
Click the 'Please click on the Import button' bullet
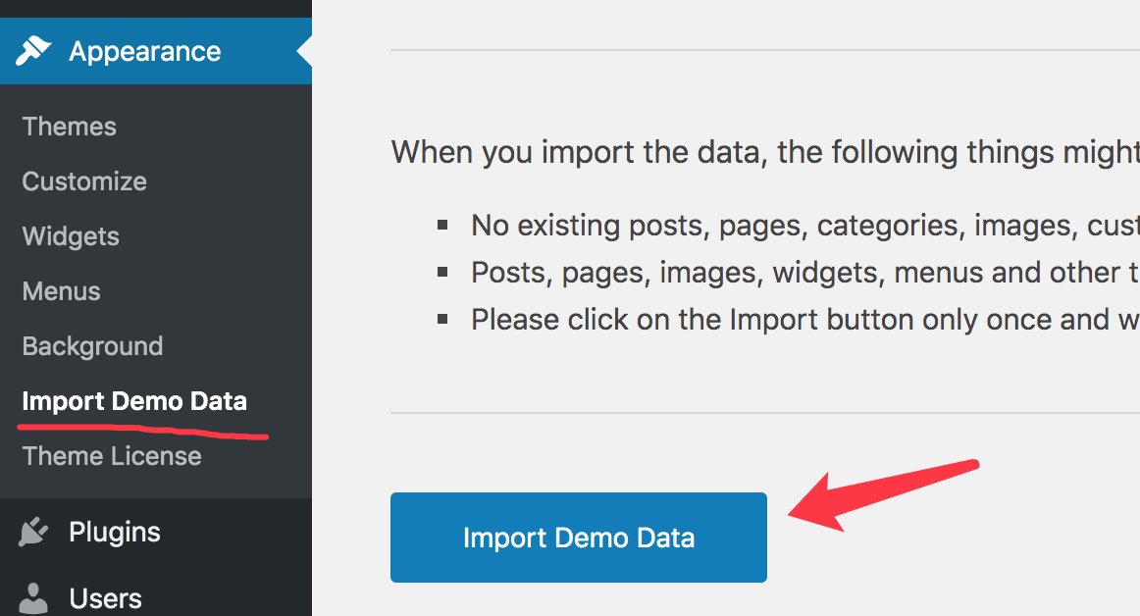(x=804, y=320)
